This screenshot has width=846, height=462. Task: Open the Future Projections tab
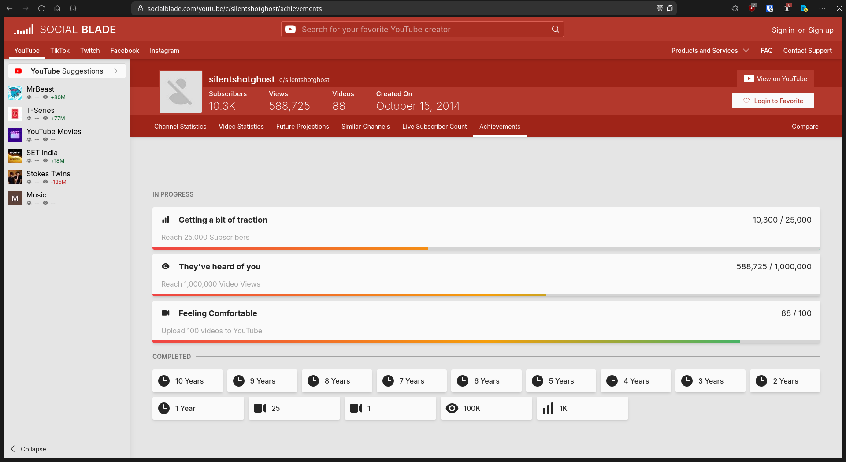(303, 127)
